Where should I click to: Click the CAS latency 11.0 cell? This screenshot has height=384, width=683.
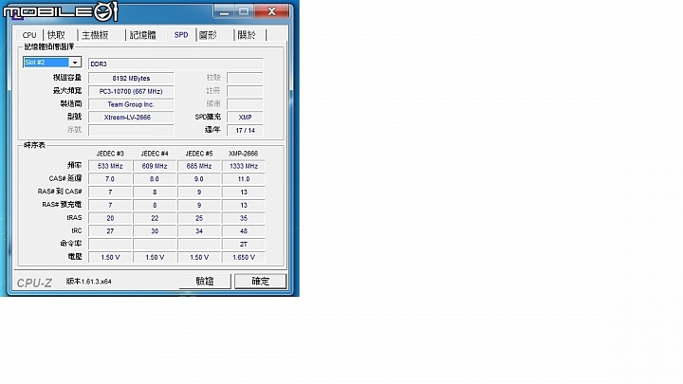pyautogui.click(x=244, y=179)
